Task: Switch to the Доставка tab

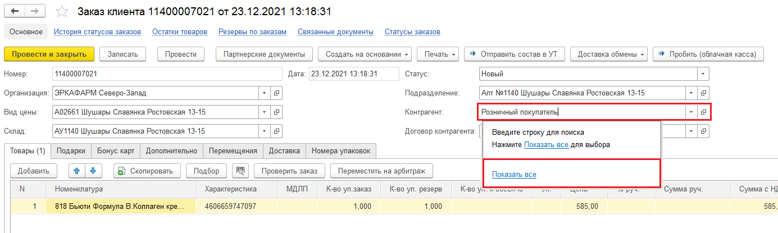Action: (x=284, y=150)
